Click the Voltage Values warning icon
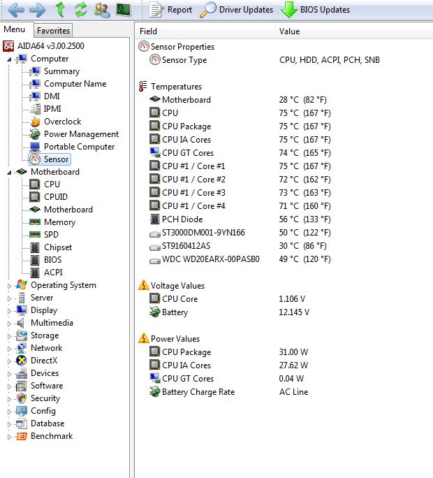The image size is (433, 478). [x=144, y=285]
